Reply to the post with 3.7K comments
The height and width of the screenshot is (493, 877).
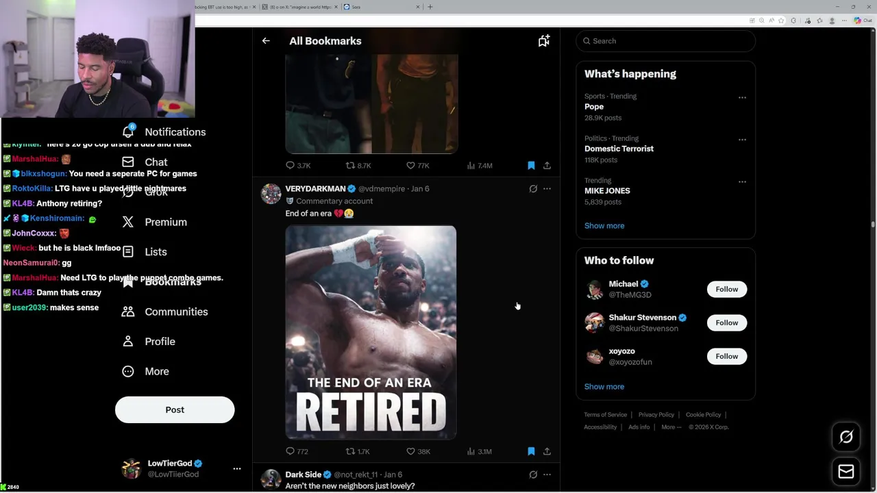click(298, 166)
